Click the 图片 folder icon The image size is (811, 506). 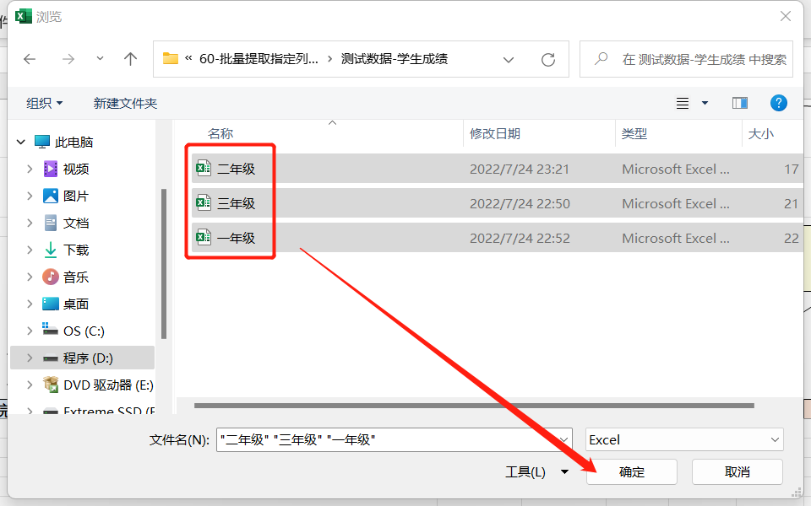(x=51, y=196)
